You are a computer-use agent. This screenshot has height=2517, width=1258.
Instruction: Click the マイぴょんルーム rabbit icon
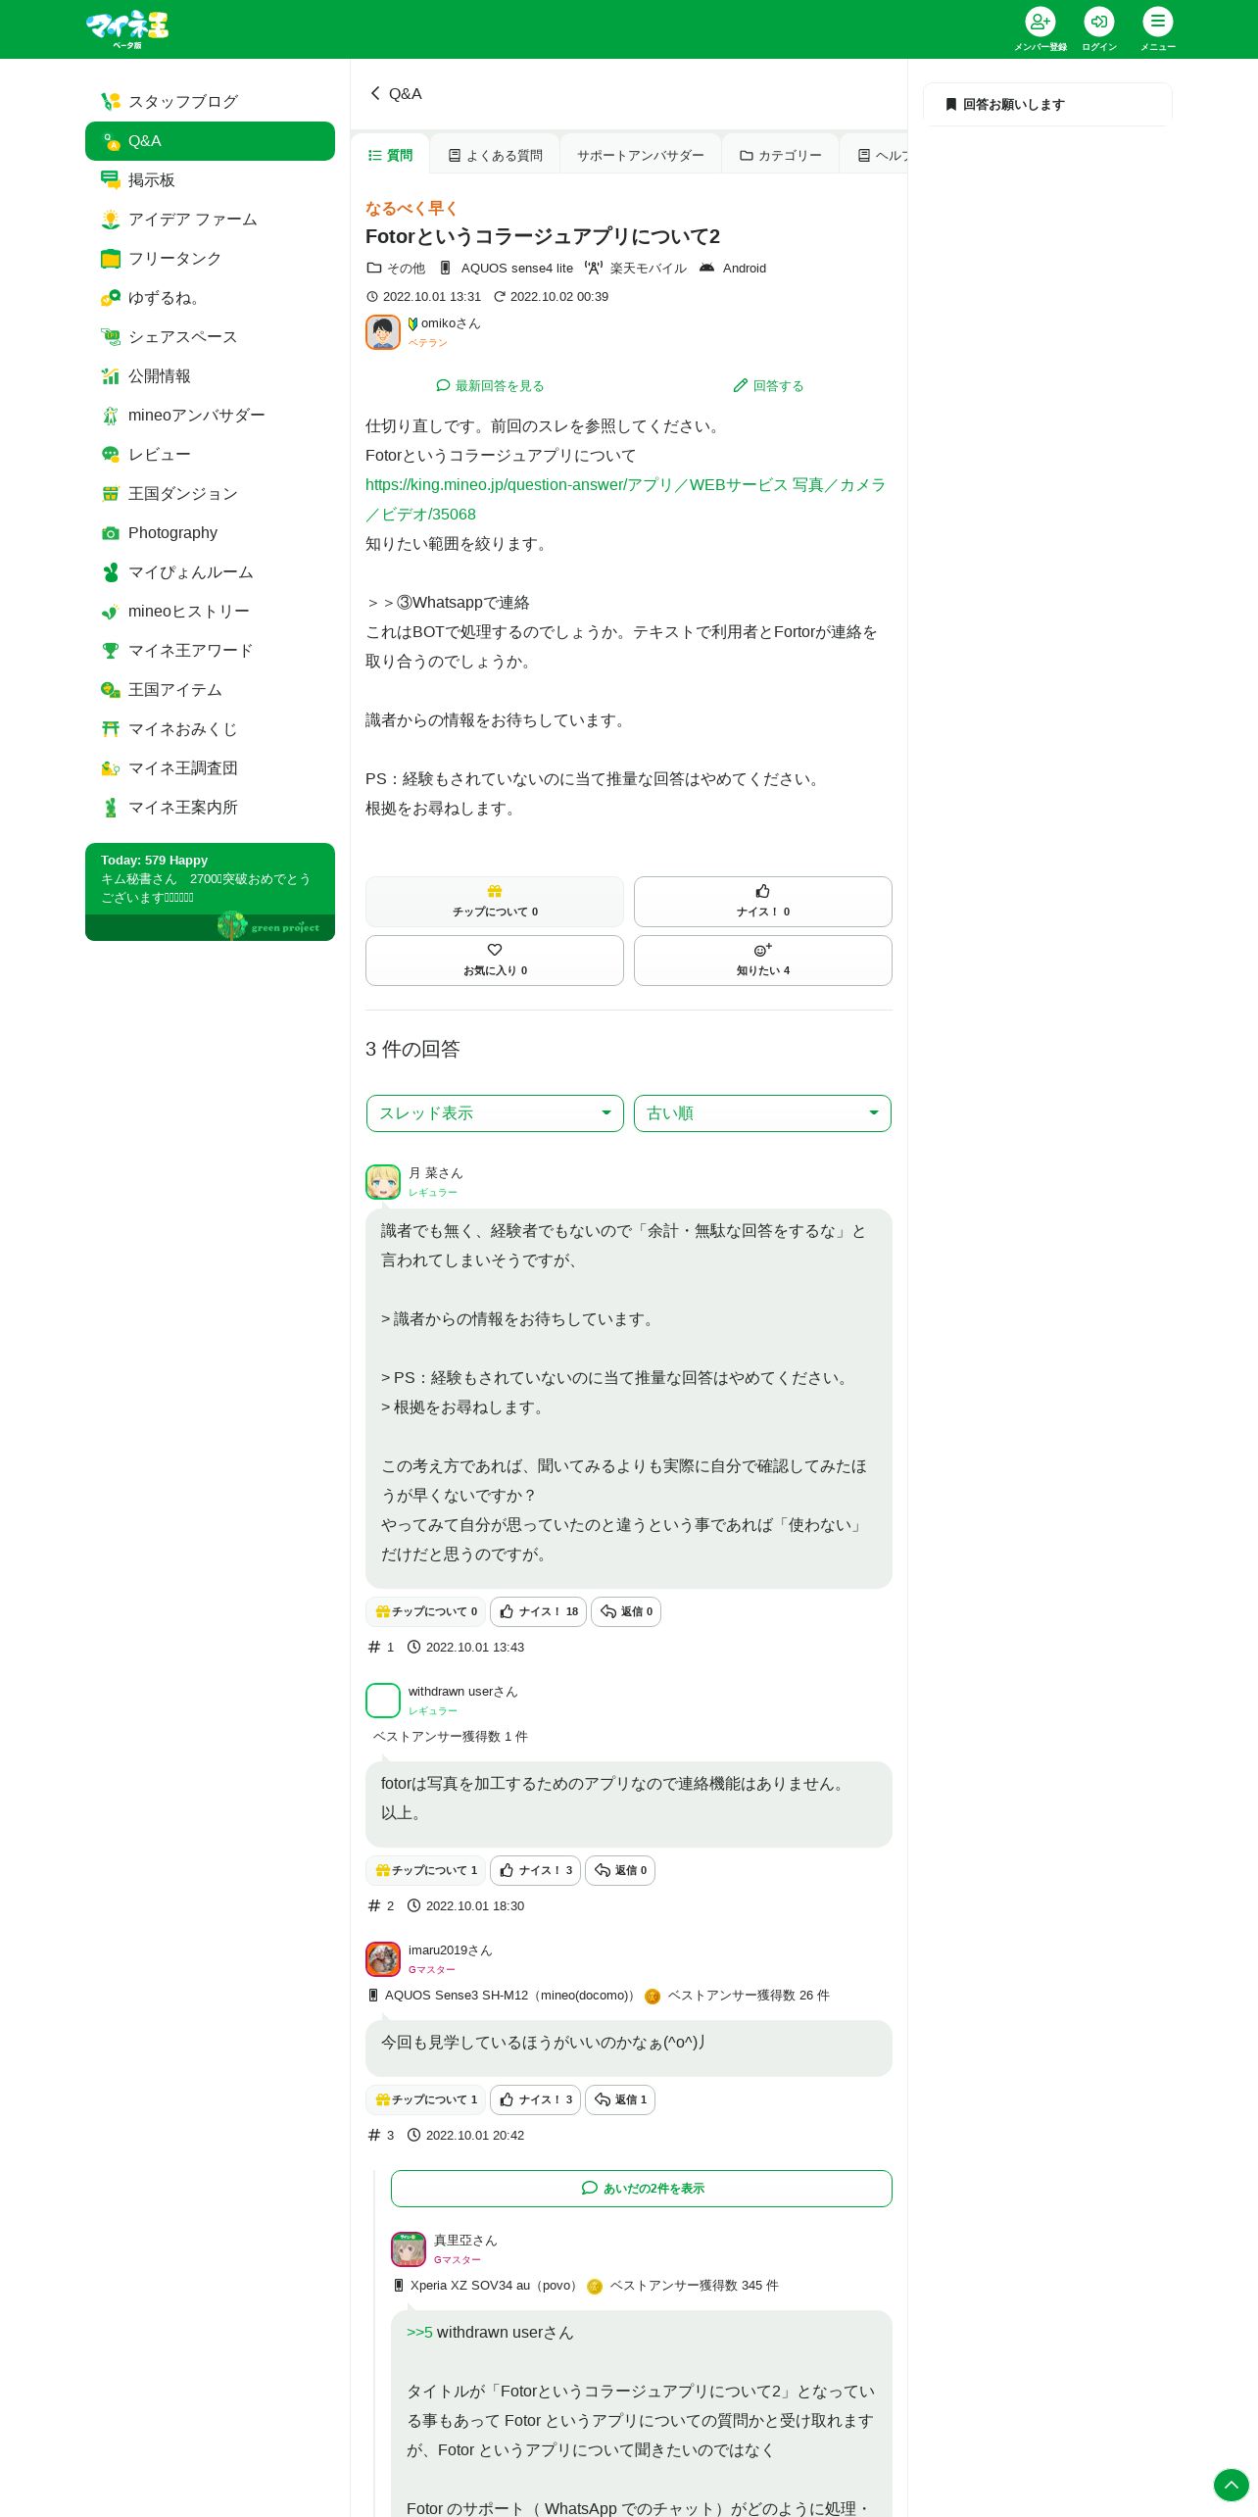[x=111, y=572]
